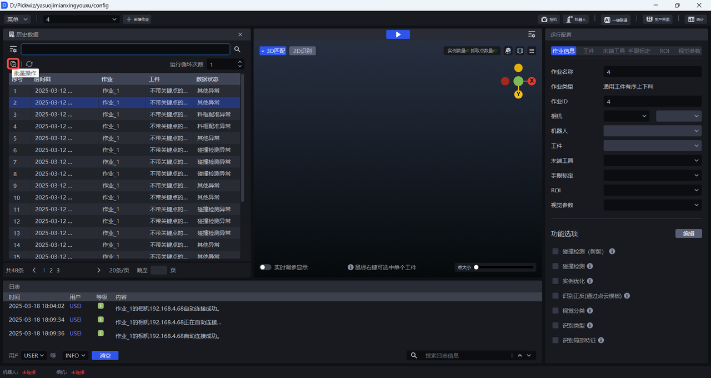Screen dimensions: 711x378
Task: Click the refresh icon in history panel
Action: tap(29, 64)
